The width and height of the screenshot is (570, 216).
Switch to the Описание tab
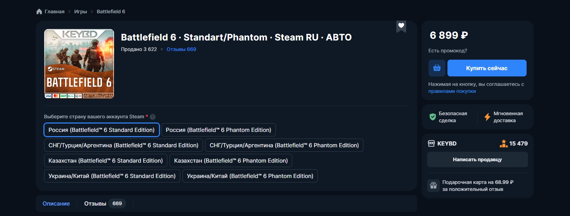(x=56, y=203)
